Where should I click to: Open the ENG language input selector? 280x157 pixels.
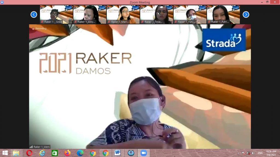(260, 153)
